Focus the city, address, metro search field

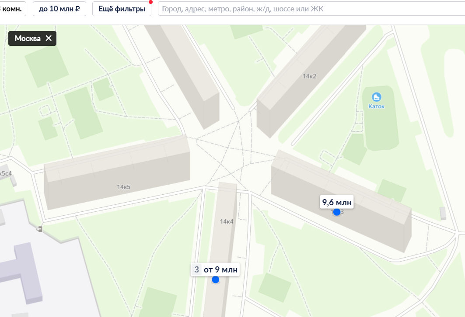pyautogui.click(x=311, y=9)
